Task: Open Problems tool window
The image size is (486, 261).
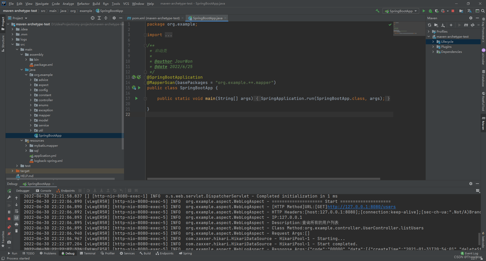Action: tap(48, 253)
